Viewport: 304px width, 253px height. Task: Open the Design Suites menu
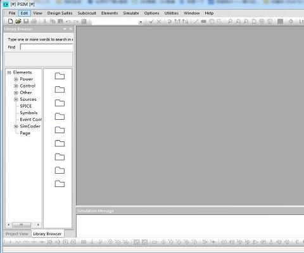[60, 13]
